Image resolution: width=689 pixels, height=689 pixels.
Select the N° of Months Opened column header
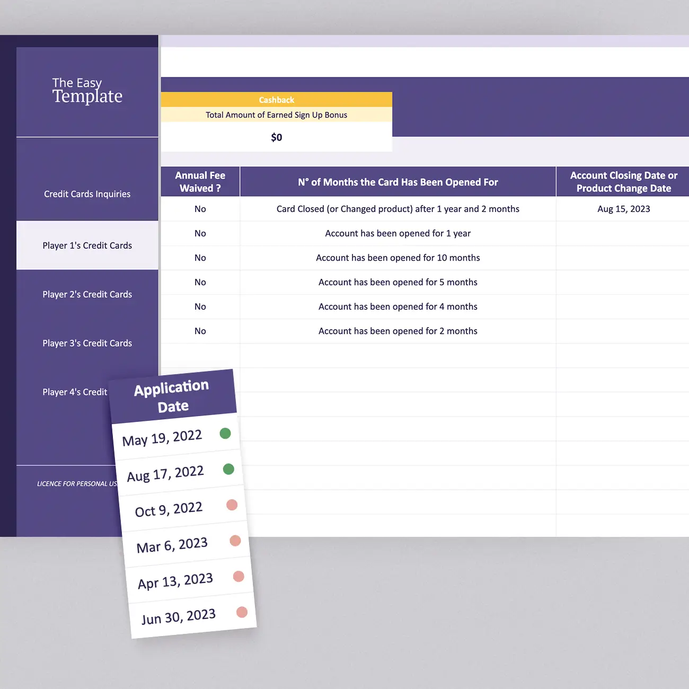398,182
